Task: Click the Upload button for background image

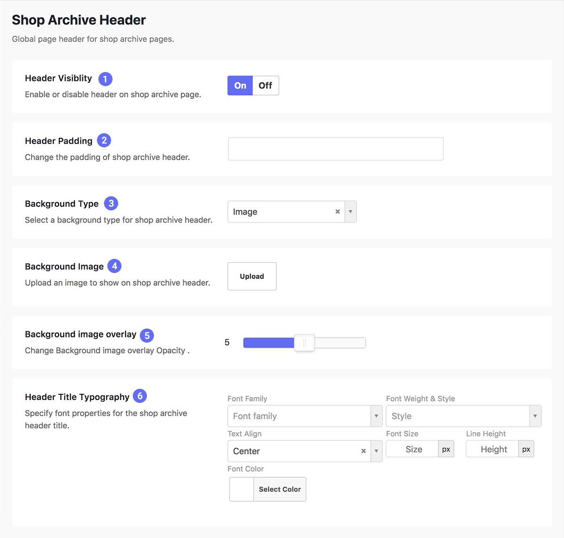Action: (x=252, y=276)
